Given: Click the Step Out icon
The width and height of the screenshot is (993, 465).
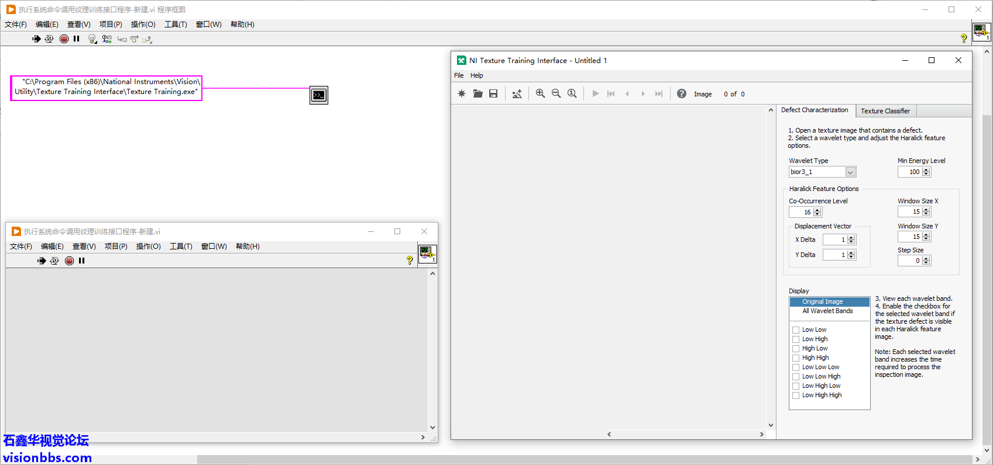Looking at the screenshot, I should click(147, 39).
